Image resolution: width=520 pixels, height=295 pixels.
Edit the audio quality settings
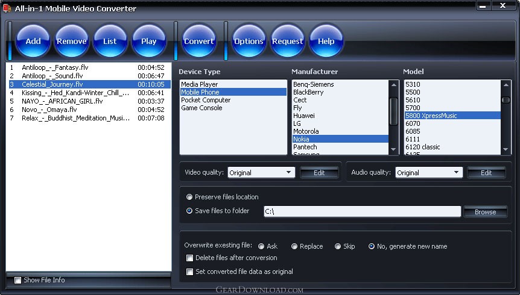click(486, 173)
